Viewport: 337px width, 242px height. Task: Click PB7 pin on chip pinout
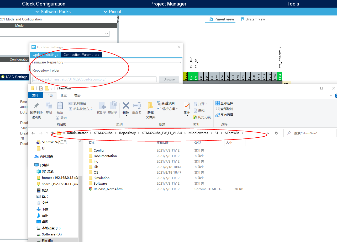[x=191, y=77]
